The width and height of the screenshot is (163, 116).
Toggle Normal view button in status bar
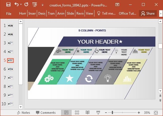pyautogui.click(x=66, y=112)
